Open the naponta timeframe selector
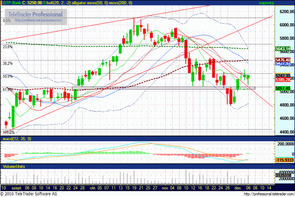 pos(281,3)
